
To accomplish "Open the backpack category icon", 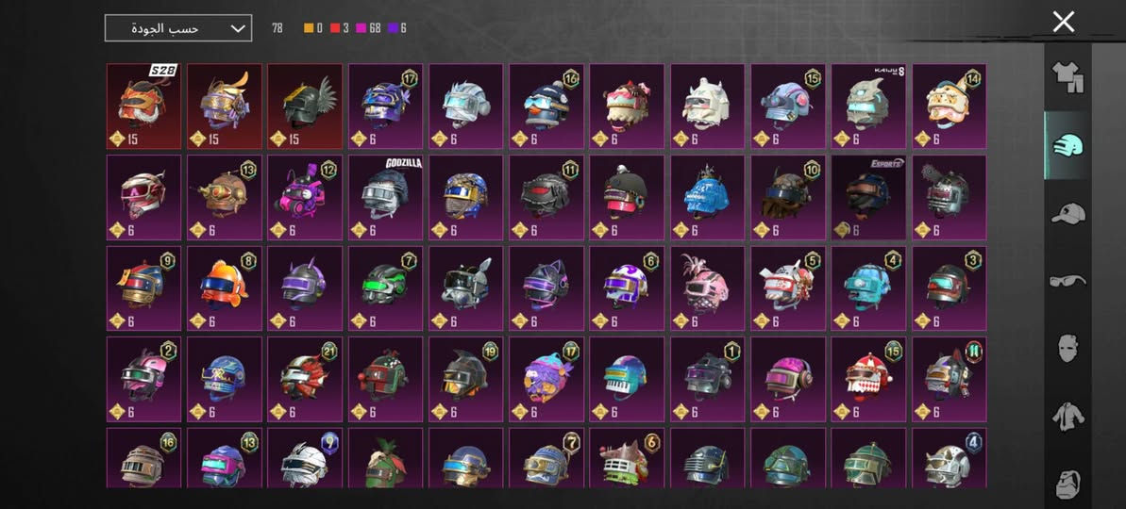I will pos(1068,483).
